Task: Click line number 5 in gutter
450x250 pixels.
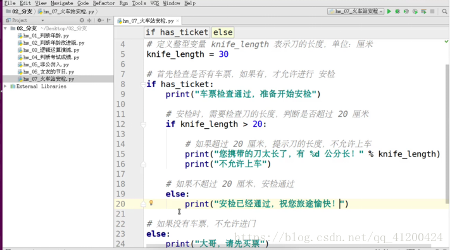Action: pyautogui.click(x=123, y=54)
